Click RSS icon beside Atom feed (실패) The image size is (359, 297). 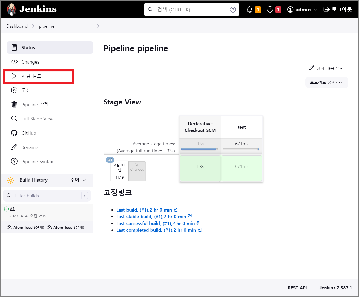(49, 227)
